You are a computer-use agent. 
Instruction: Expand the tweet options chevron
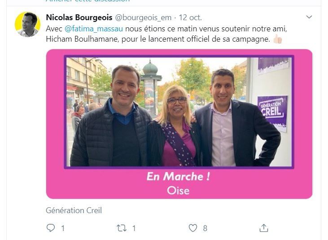click(309, 17)
